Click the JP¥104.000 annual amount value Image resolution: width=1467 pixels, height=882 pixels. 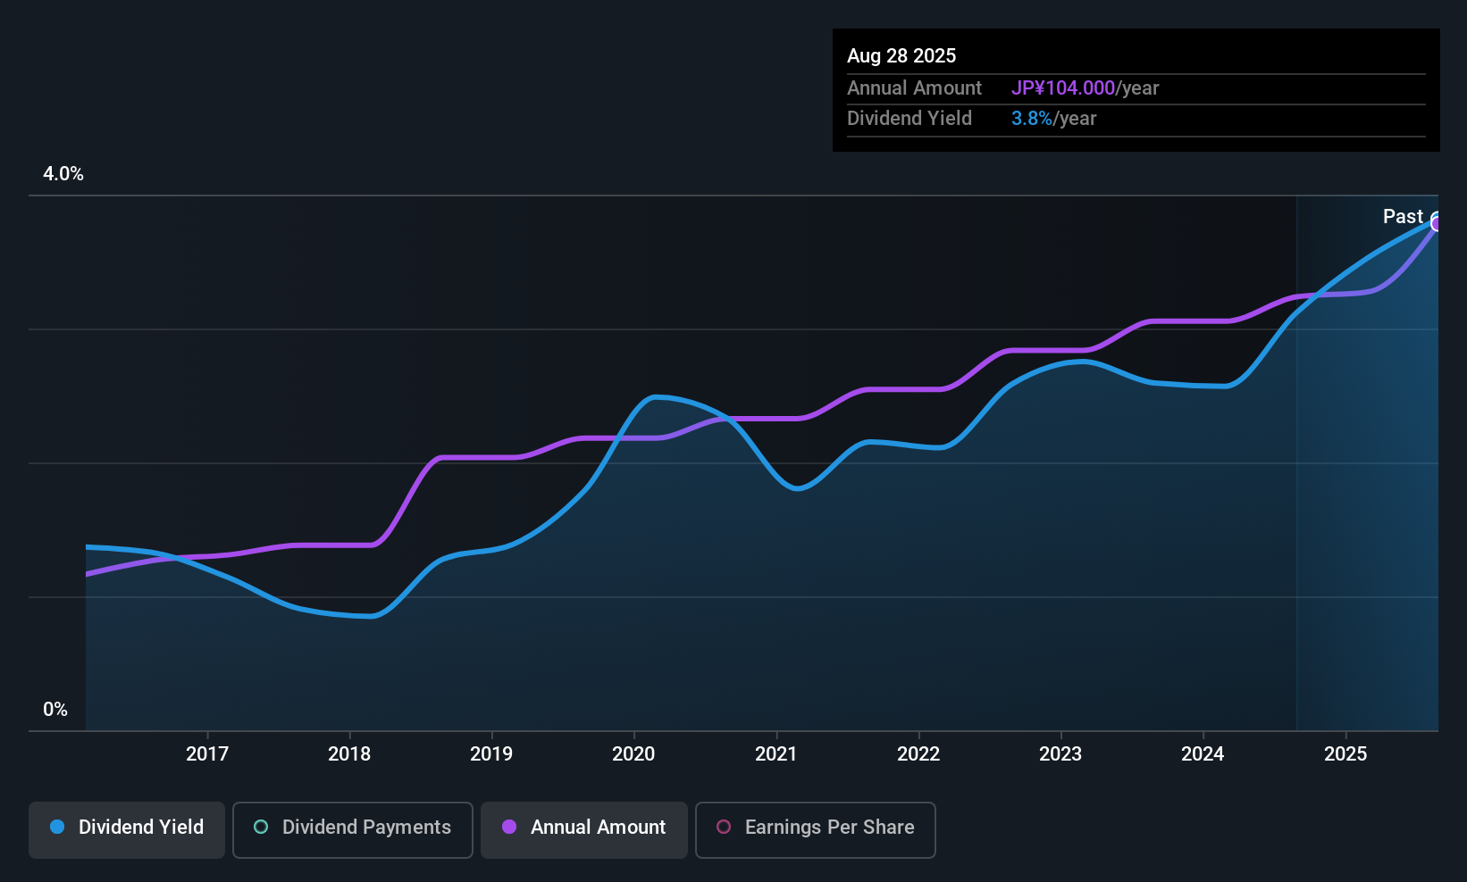pyautogui.click(x=1063, y=88)
